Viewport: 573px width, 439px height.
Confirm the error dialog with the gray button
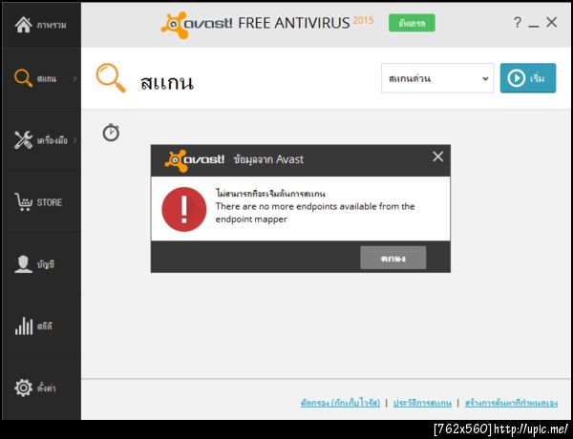[x=393, y=258]
